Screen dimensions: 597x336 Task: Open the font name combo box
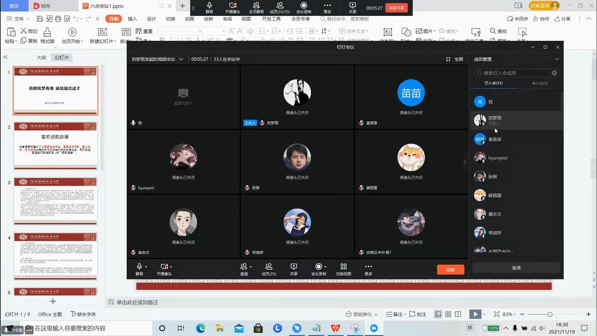180,31
